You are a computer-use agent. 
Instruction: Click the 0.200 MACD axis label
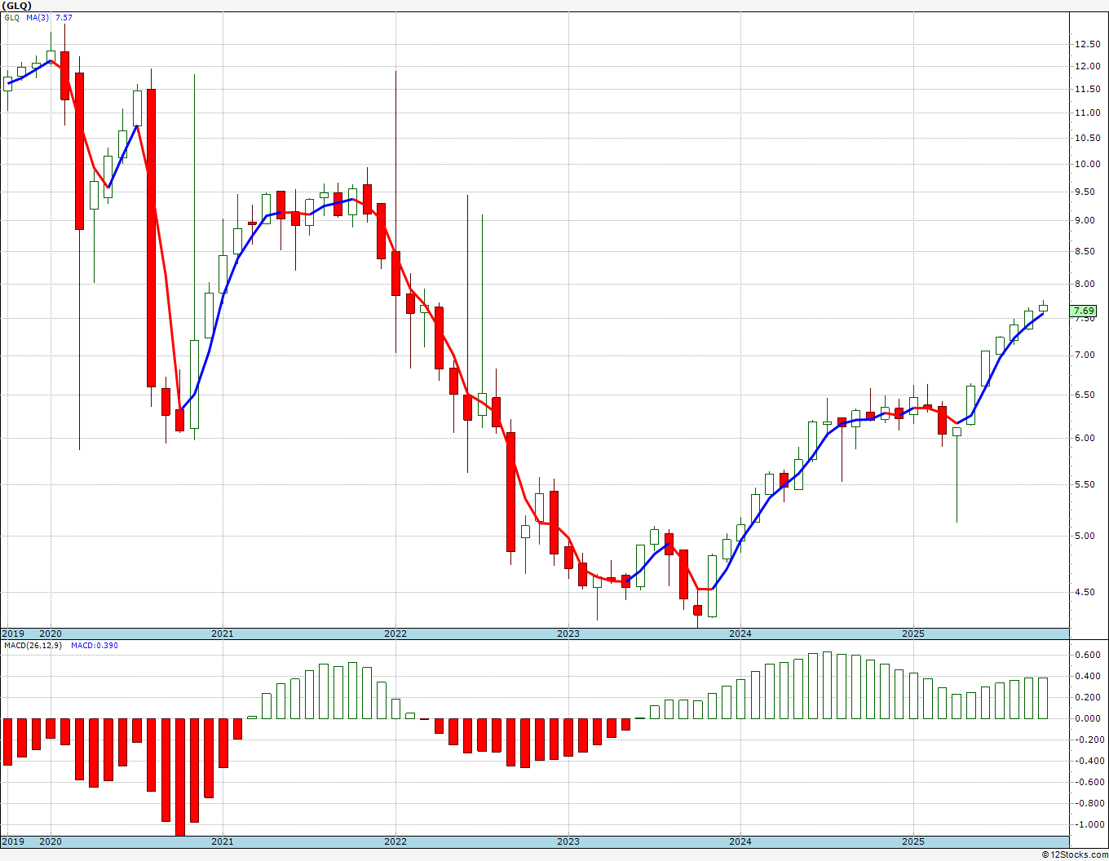[1087, 697]
